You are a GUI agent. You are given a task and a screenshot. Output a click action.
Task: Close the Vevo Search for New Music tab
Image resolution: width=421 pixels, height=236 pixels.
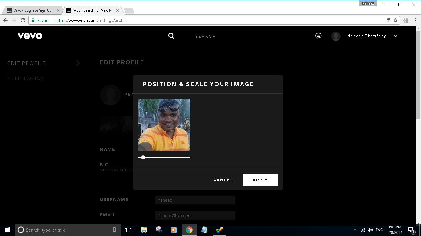[x=118, y=10]
